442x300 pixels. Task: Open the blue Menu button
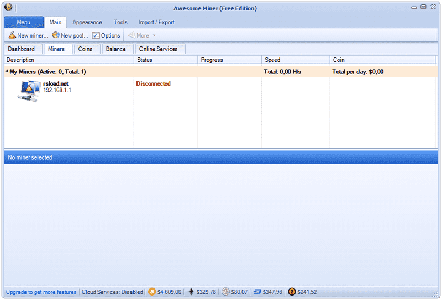tap(24, 22)
